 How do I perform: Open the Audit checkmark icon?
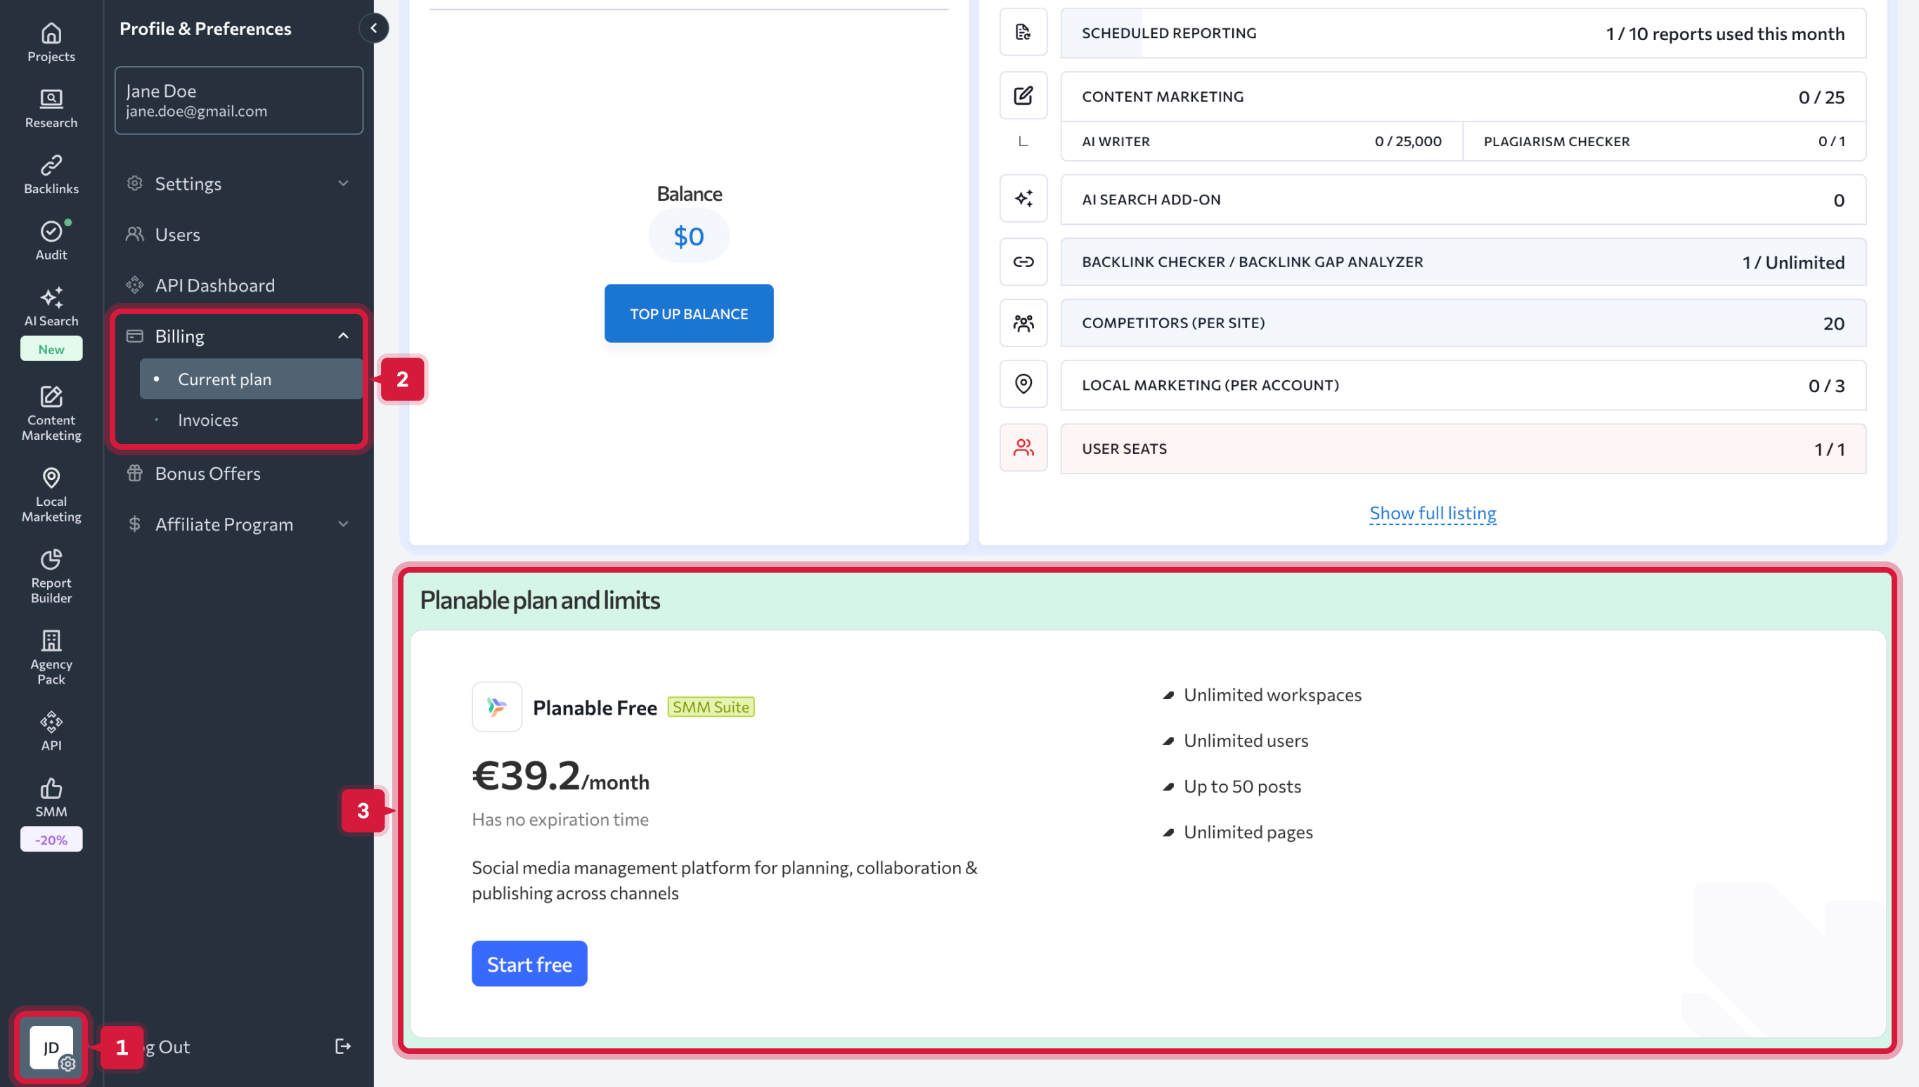click(x=51, y=231)
